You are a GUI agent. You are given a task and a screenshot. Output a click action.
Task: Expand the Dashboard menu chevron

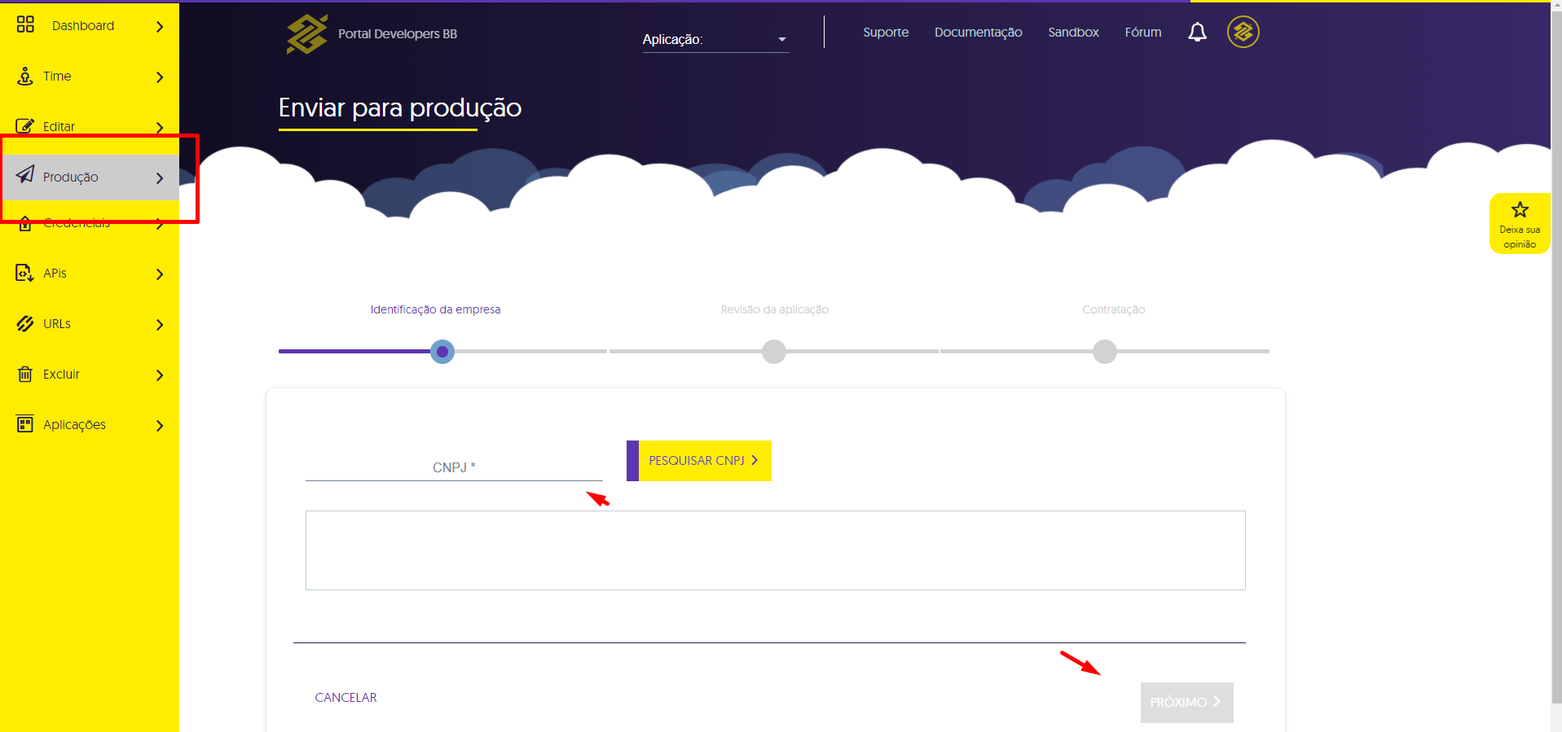coord(160,27)
